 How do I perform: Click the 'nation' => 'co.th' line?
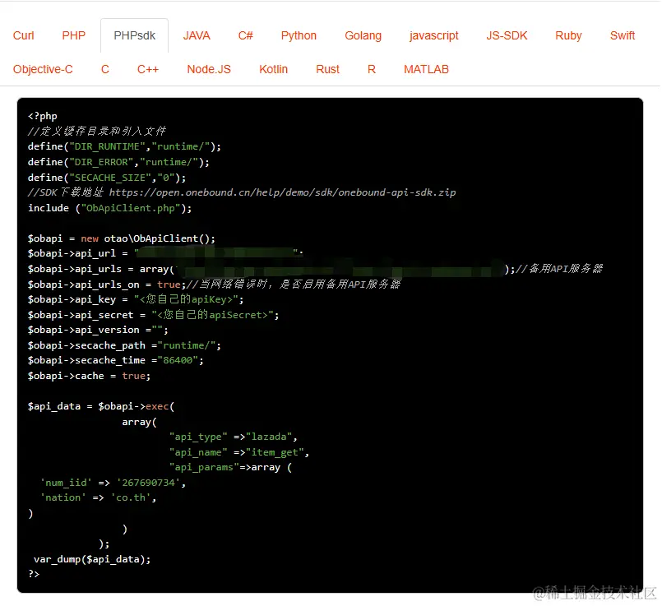(x=98, y=497)
